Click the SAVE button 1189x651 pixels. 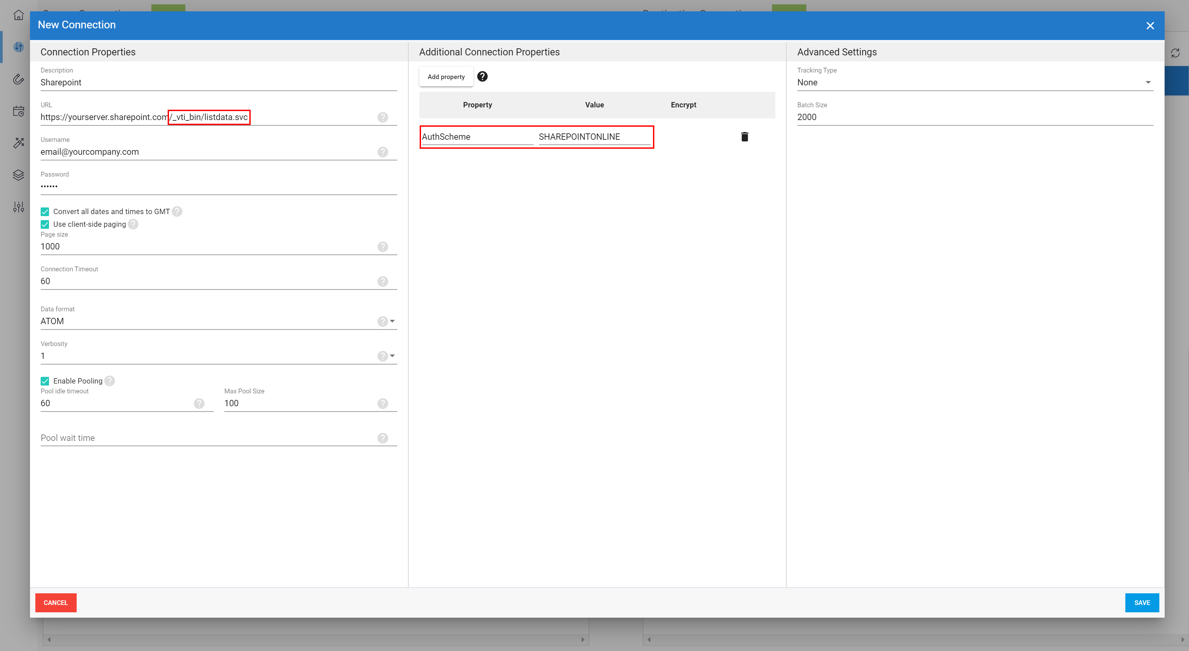[x=1142, y=603]
